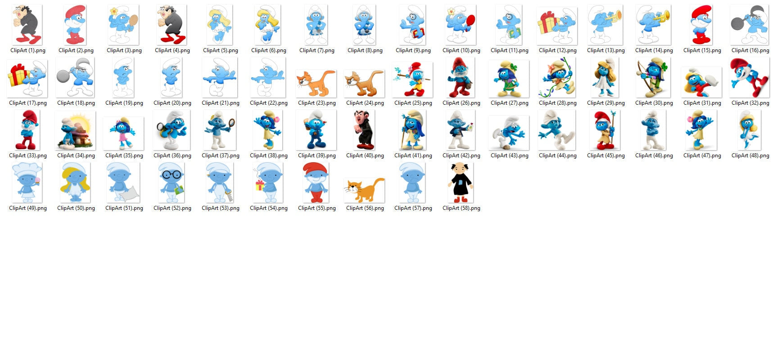The width and height of the screenshot is (777, 342).
Task: Select flat orange cat ClipArt (56).png
Action: [x=365, y=190]
